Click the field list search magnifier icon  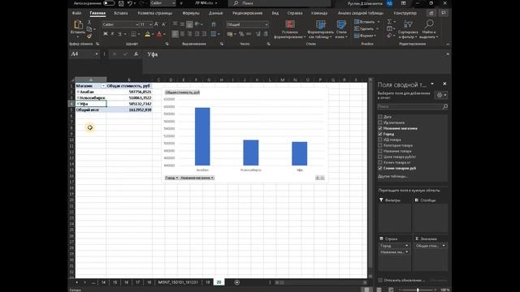445,106
